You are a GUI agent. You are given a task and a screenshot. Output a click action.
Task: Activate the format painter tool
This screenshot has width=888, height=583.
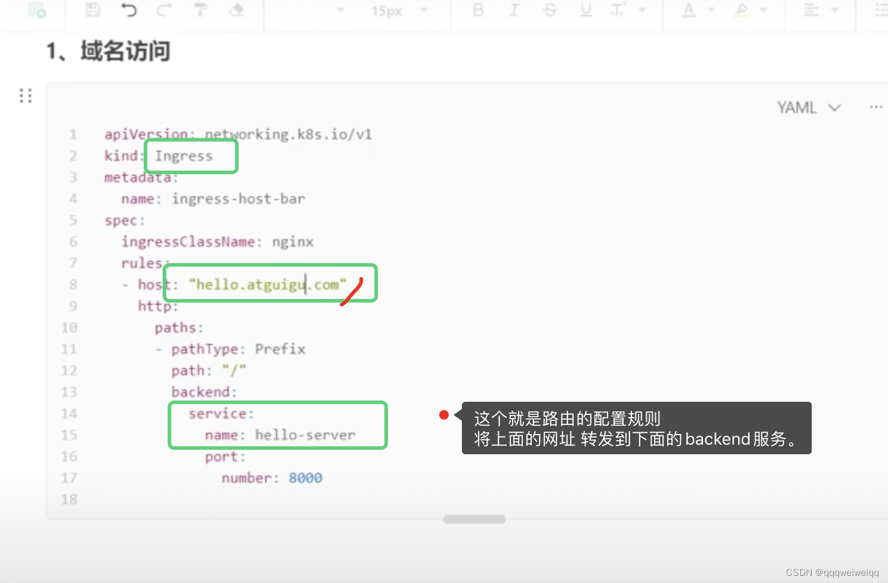[201, 10]
